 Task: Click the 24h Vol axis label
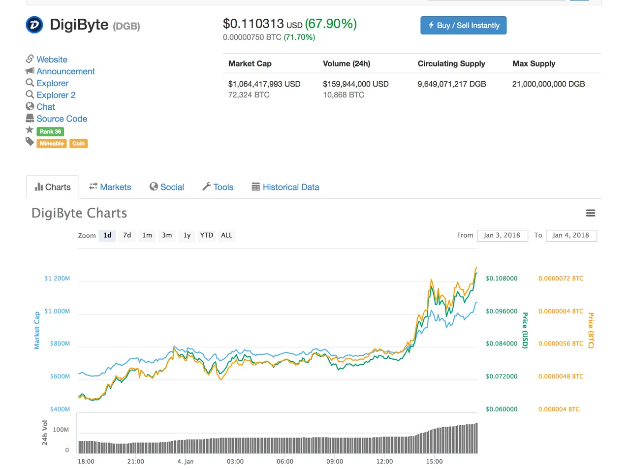coord(45,433)
